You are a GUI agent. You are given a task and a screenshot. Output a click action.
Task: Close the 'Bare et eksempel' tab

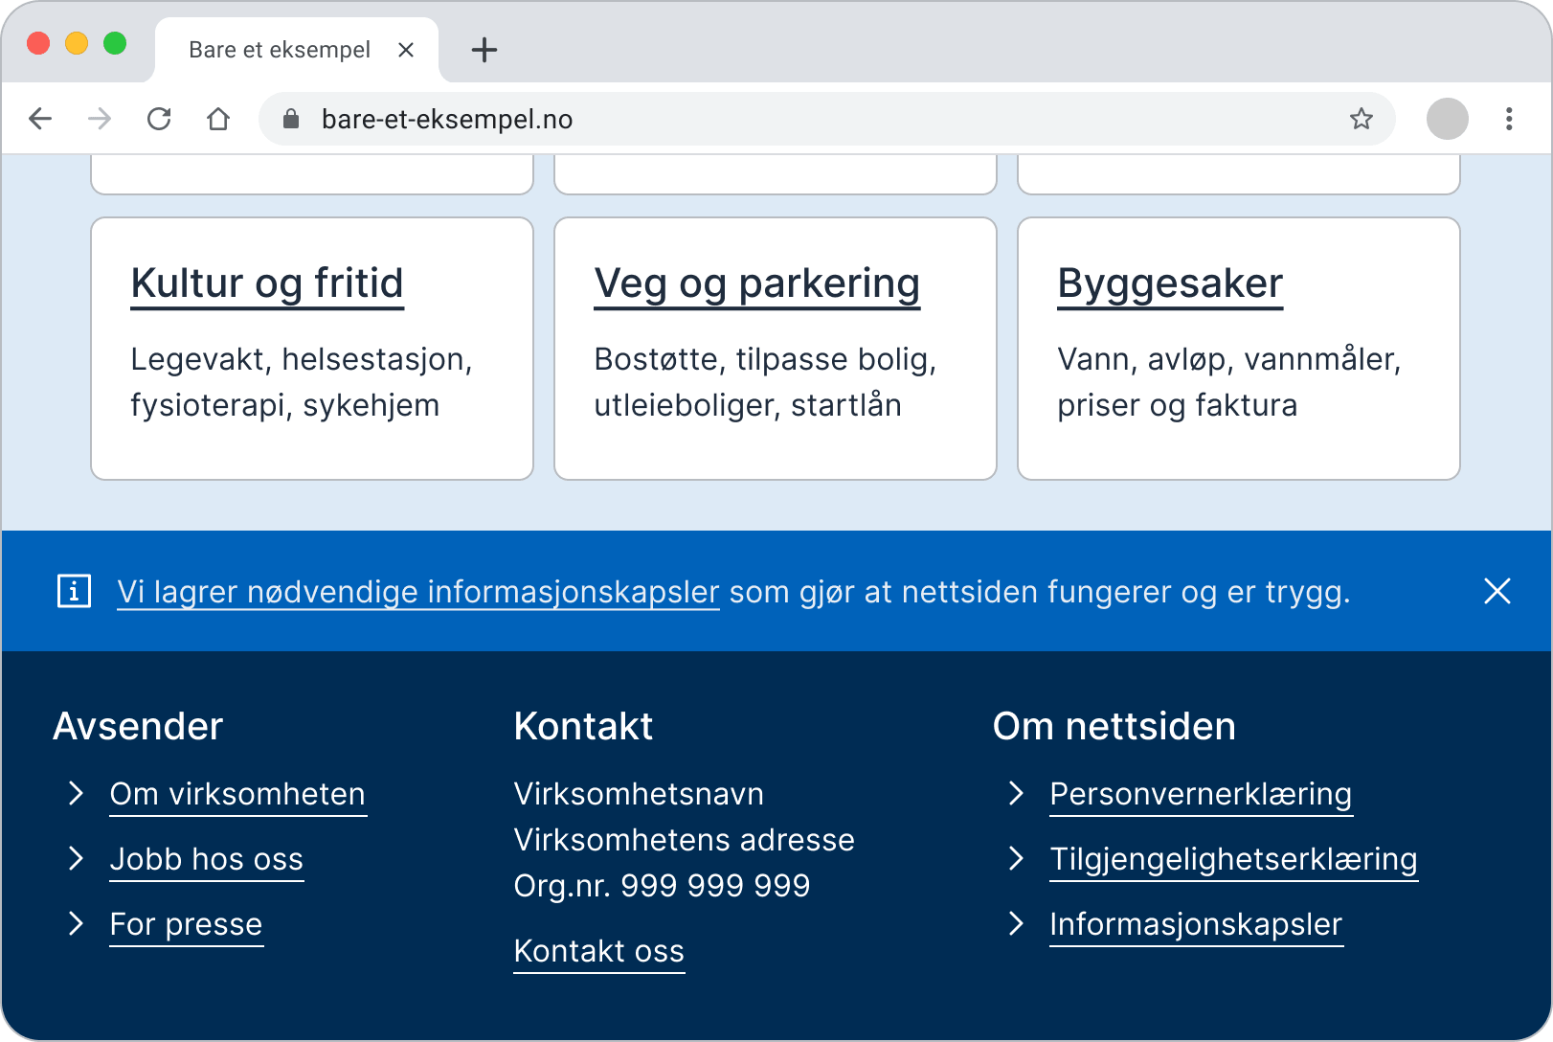406,50
